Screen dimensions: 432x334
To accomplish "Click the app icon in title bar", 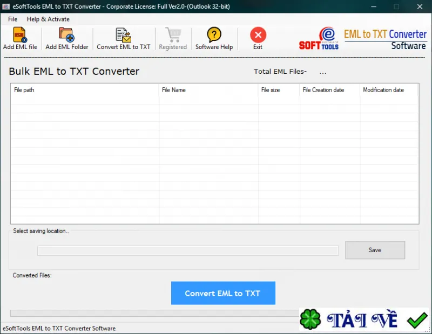I will click(x=6, y=6).
